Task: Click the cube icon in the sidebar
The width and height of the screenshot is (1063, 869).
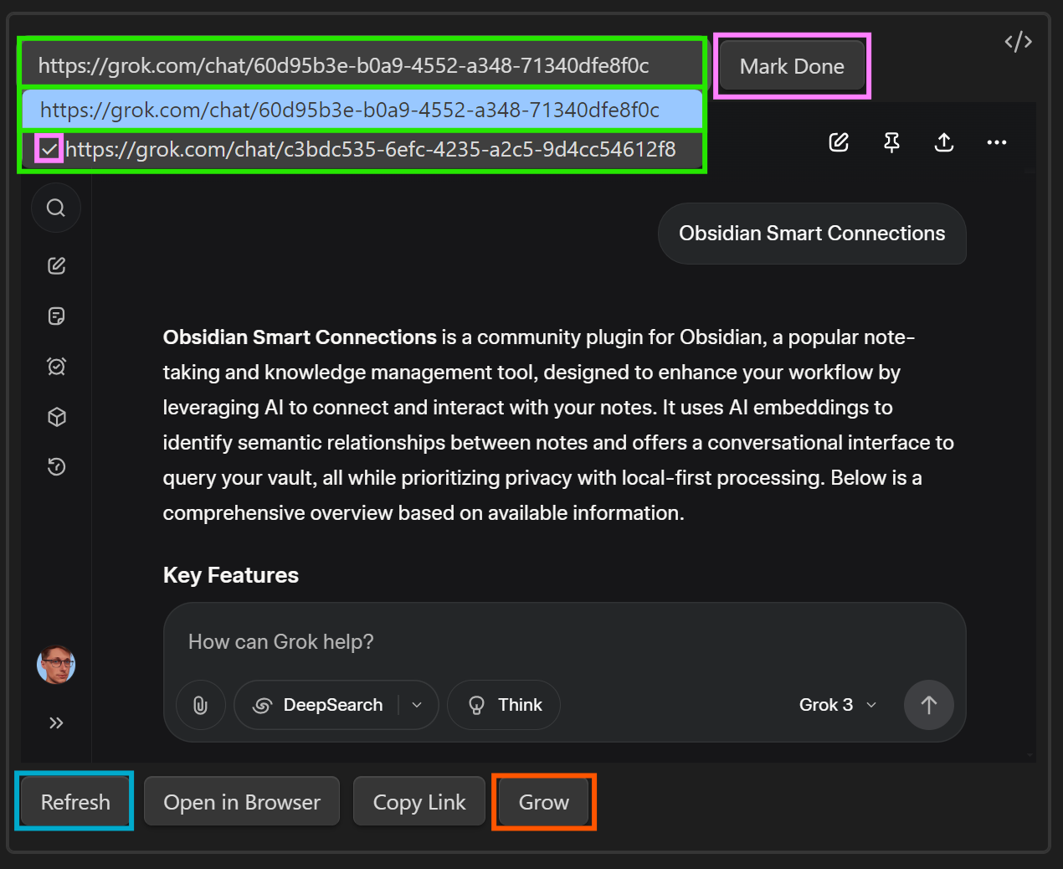Action: pos(56,417)
